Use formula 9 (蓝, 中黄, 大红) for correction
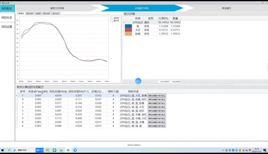 pyautogui.click(x=157, y=118)
